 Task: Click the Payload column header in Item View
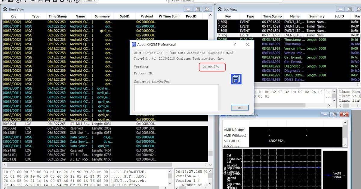click(147, 16)
